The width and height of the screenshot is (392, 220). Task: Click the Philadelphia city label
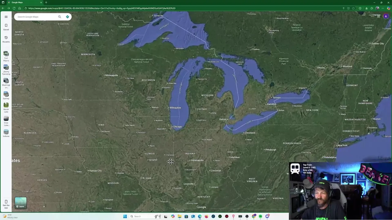click(x=330, y=157)
